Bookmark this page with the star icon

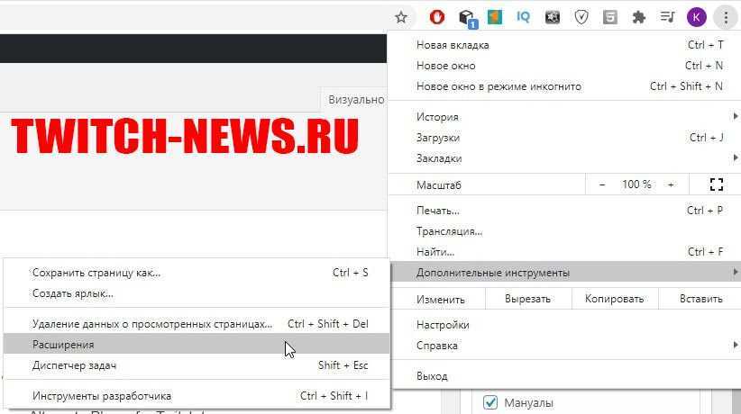(x=401, y=17)
